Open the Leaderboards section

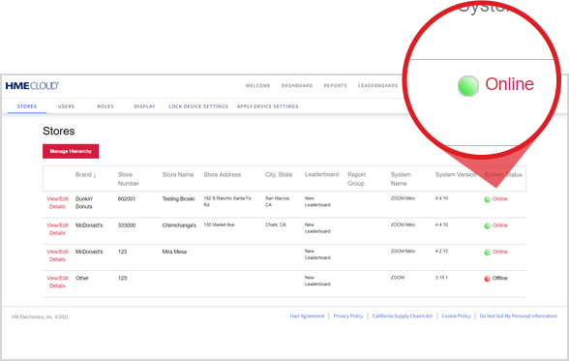[x=377, y=85]
